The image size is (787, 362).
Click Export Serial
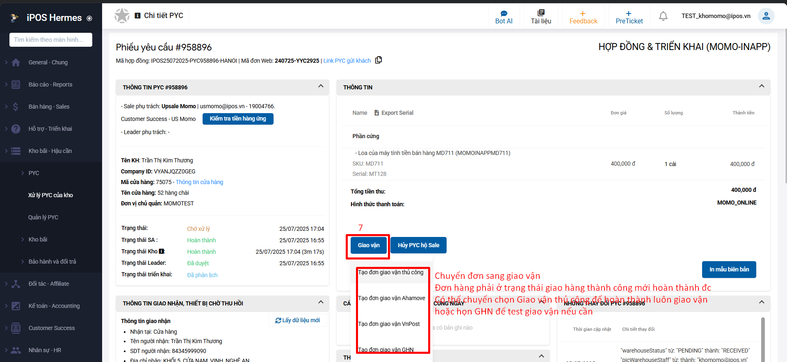coord(394,113)
